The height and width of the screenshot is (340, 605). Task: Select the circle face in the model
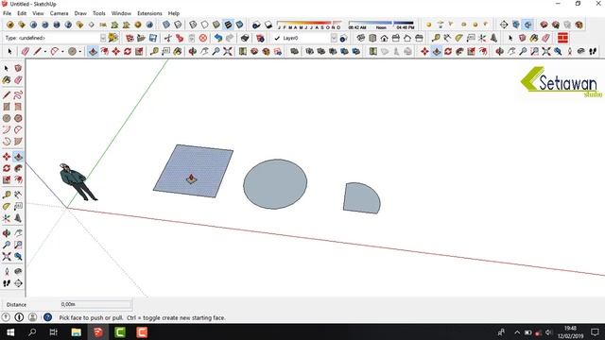275,184
